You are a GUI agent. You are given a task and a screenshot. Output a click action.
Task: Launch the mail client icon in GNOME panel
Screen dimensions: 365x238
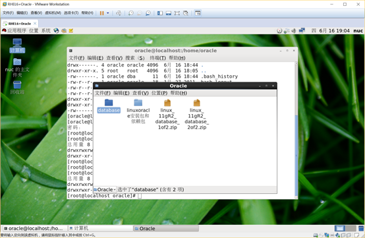(64, 30)
